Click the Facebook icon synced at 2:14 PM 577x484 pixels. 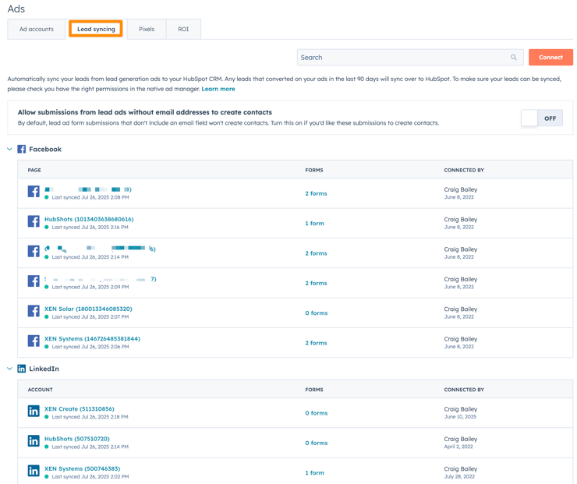coord(34,251)
